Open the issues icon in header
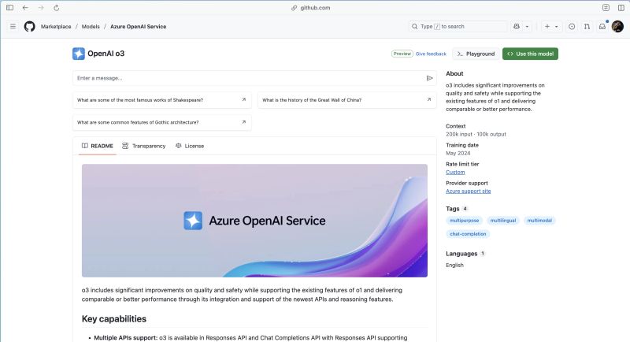630x342 pixels. pos(572,27)
